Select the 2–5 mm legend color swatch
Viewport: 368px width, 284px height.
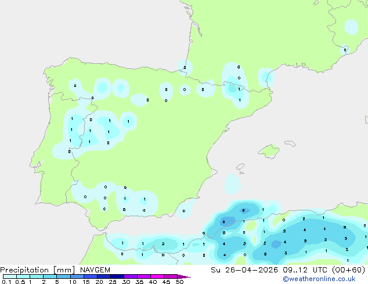50,276
